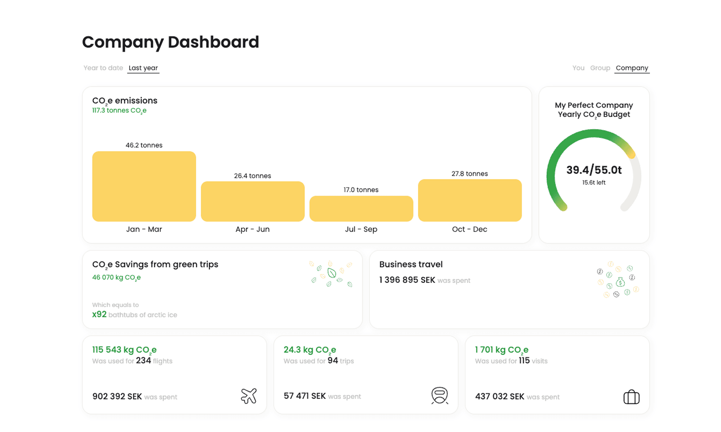Click the green money bag icon in Business travel
721x432 pixels.
pyautogui.click(x=620, y=283)
